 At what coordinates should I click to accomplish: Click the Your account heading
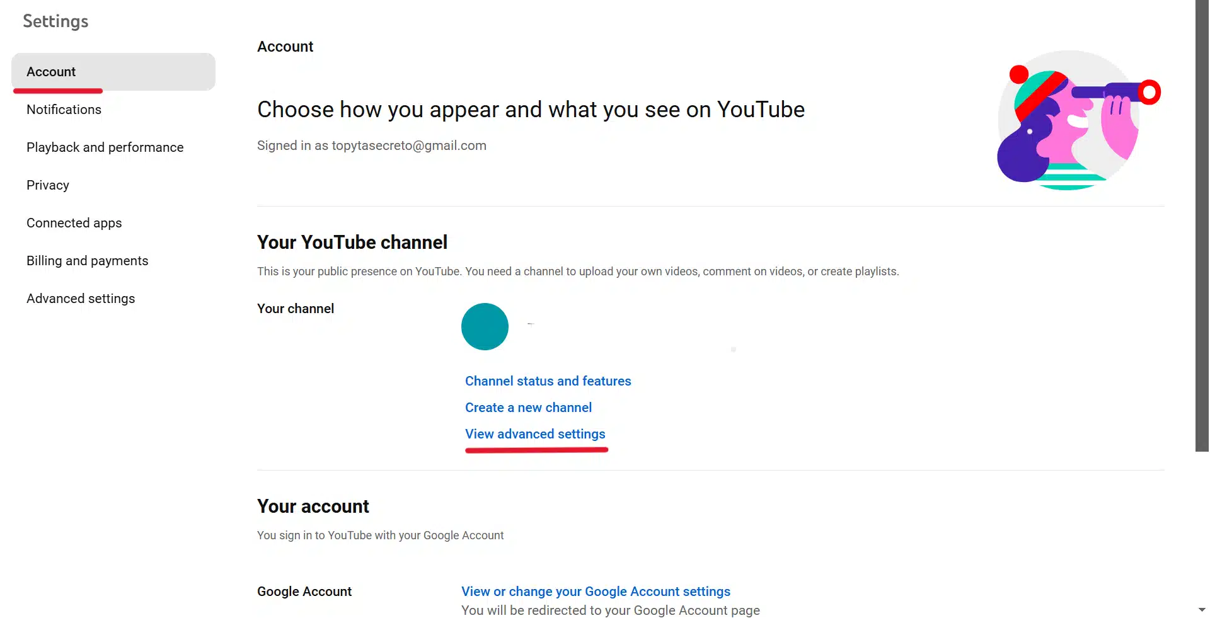[313, 506]
